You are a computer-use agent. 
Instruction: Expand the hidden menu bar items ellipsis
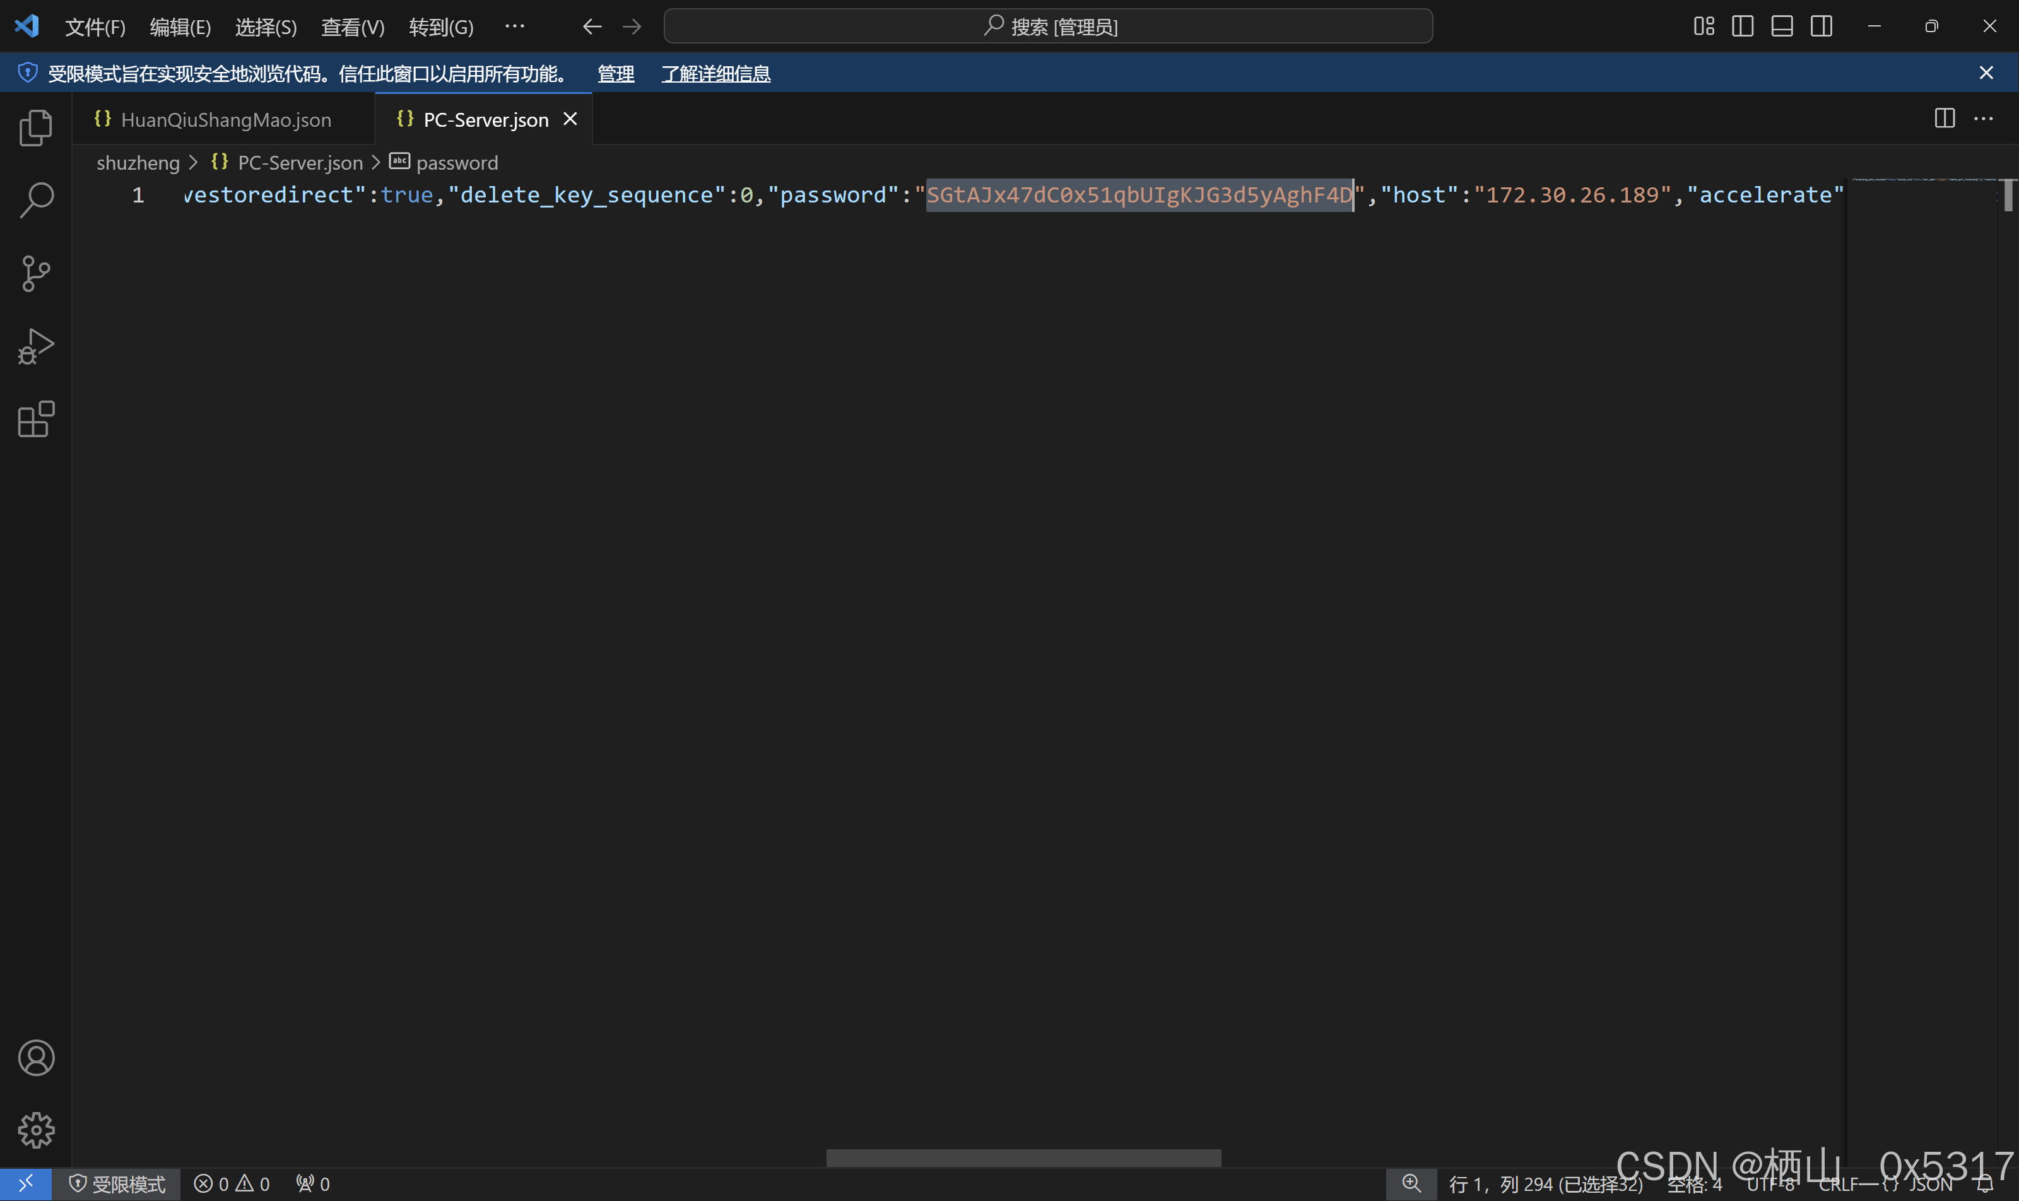[515, 26]
